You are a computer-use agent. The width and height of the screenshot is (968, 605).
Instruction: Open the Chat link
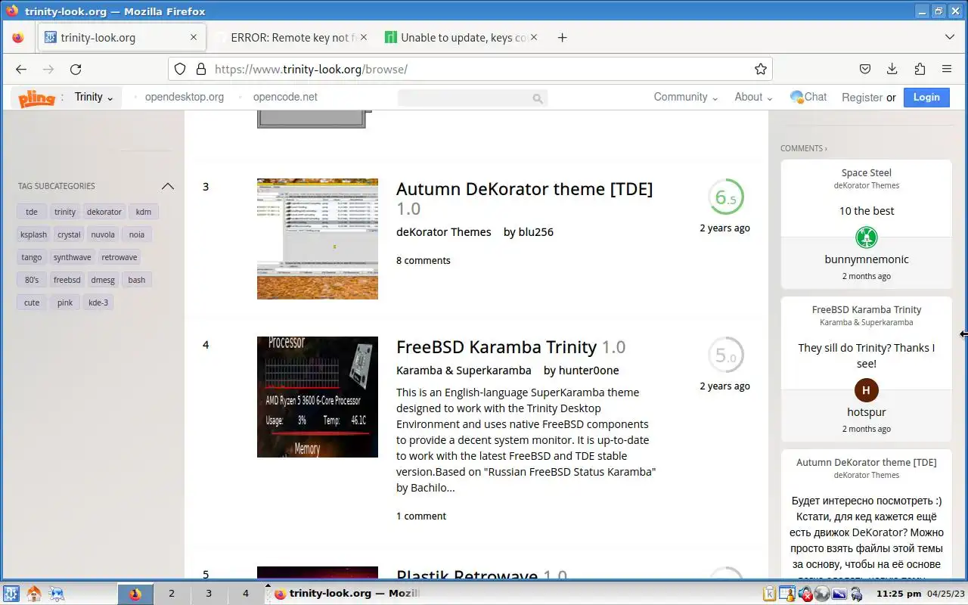808,97
